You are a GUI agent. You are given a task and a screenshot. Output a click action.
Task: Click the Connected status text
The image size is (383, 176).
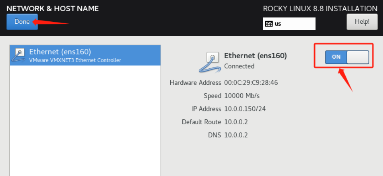tap(239, 66)
